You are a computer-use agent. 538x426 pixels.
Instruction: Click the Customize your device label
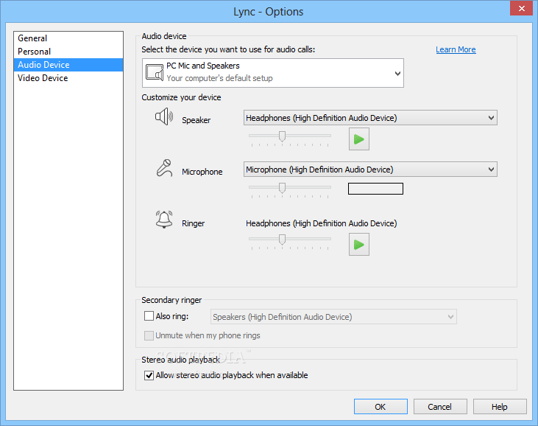click(181, 97)
